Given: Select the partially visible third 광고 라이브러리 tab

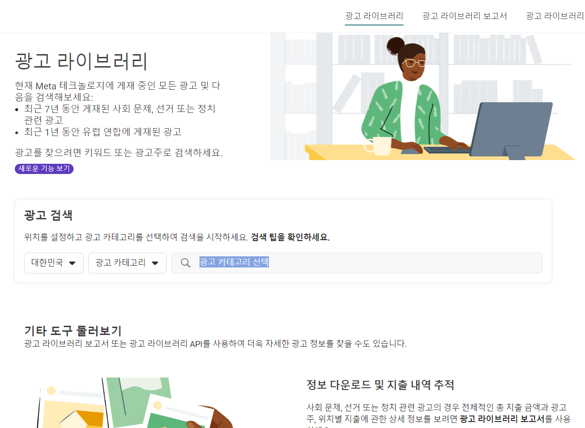Looking at the screenshot, I should click(555, 16).
